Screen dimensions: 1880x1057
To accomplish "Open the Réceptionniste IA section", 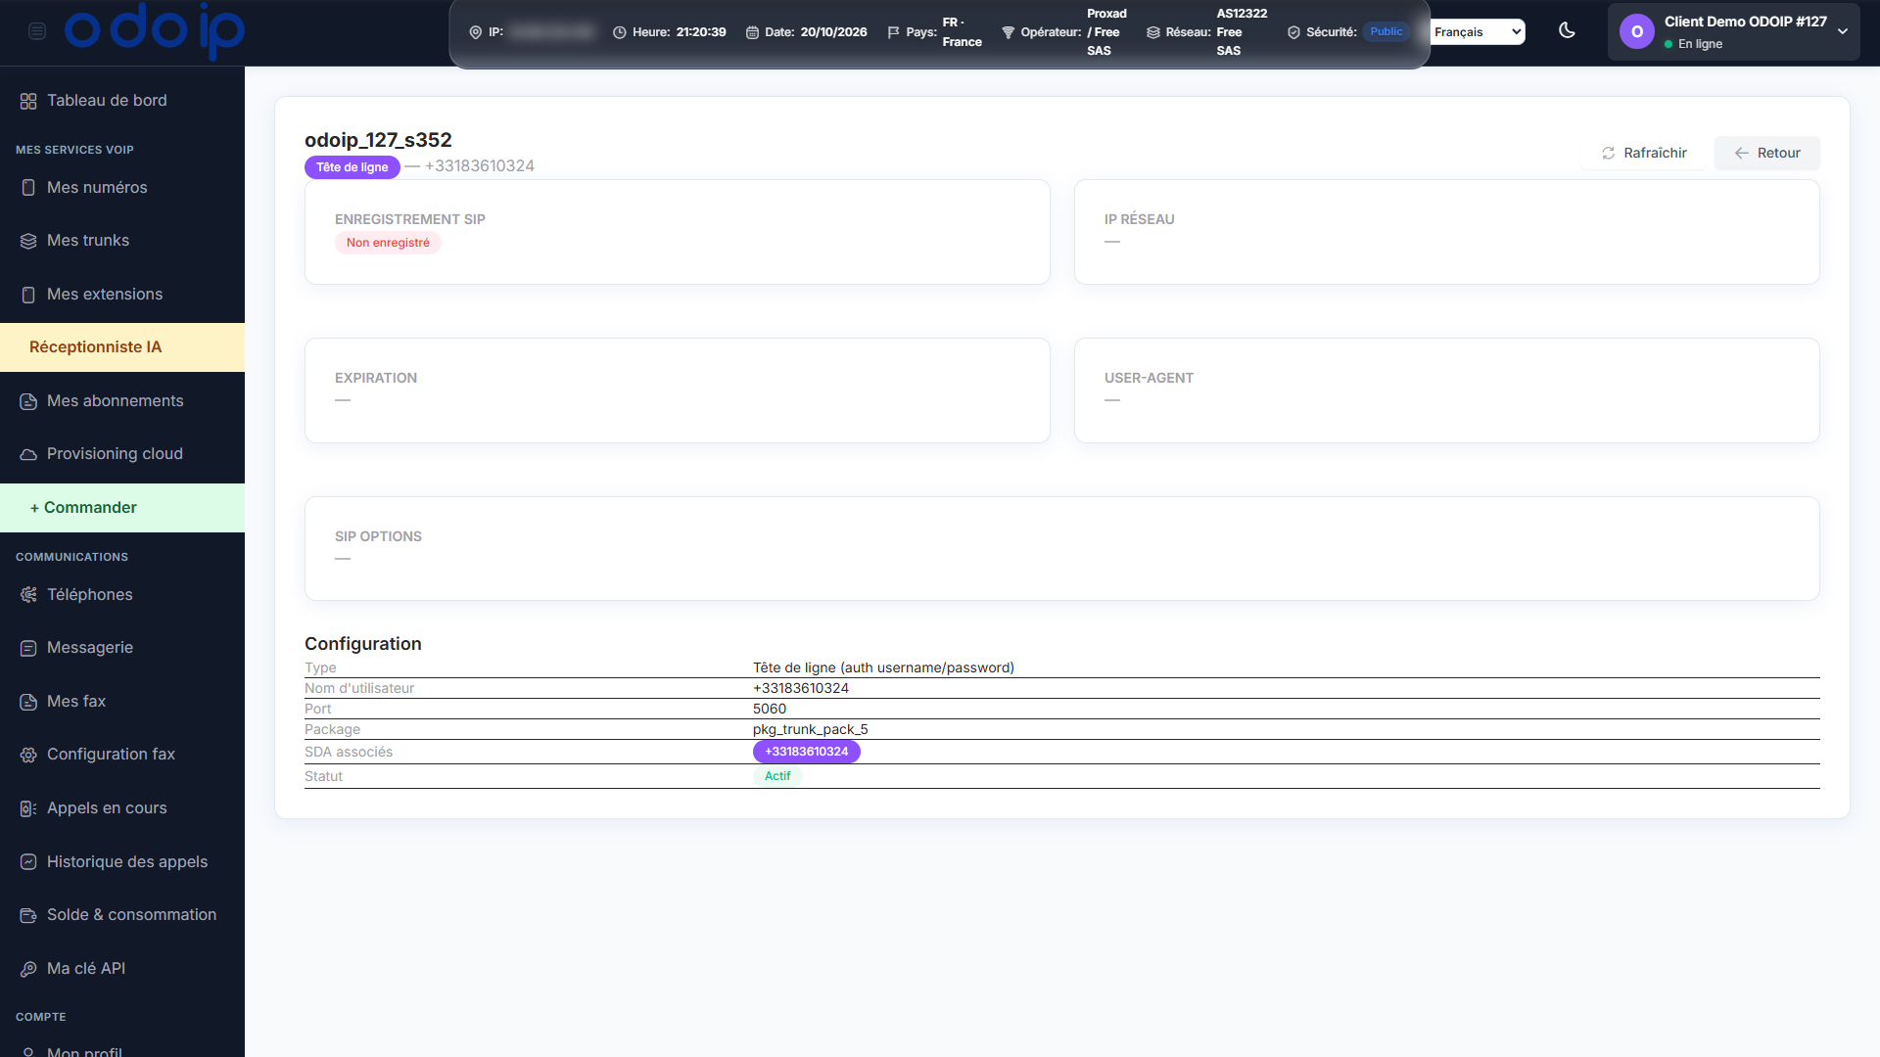I will click(x=122, y=347).
